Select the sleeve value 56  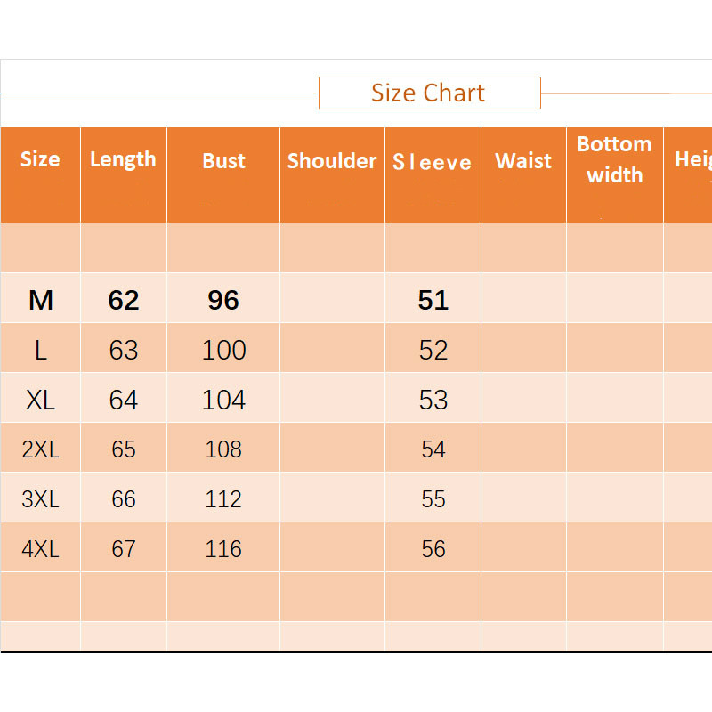tap(433, 549)
